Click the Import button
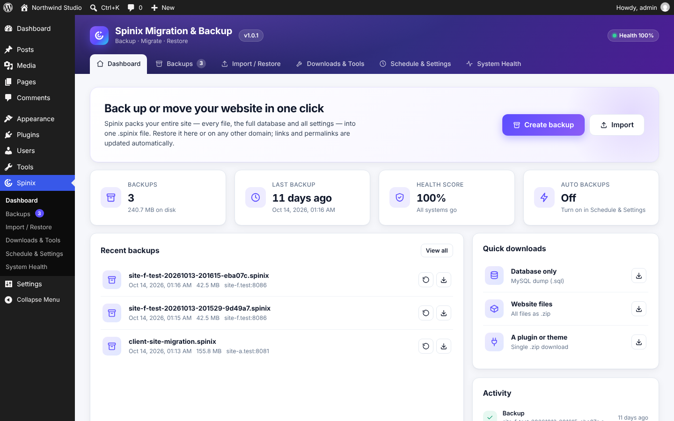The image size is (674, 421). (617, 125)
